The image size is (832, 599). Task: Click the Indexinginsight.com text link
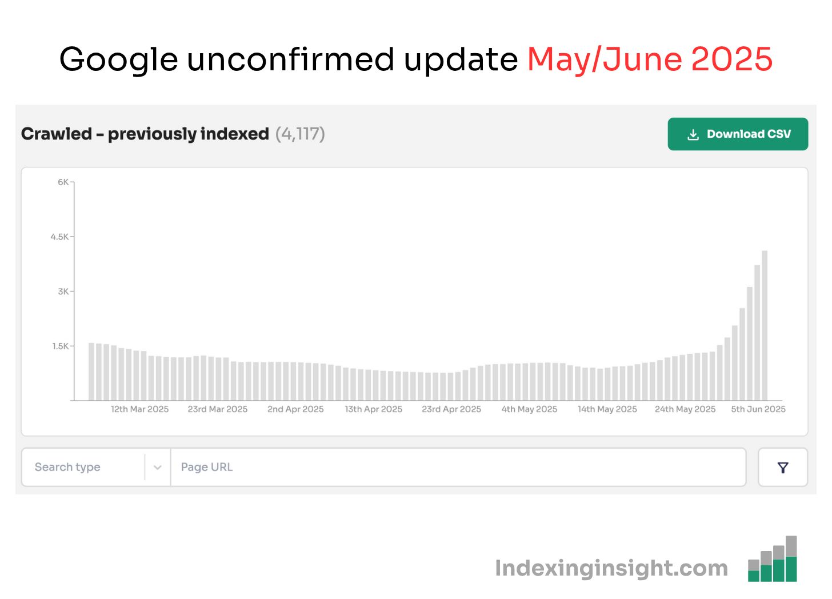[x=611, y=568]
